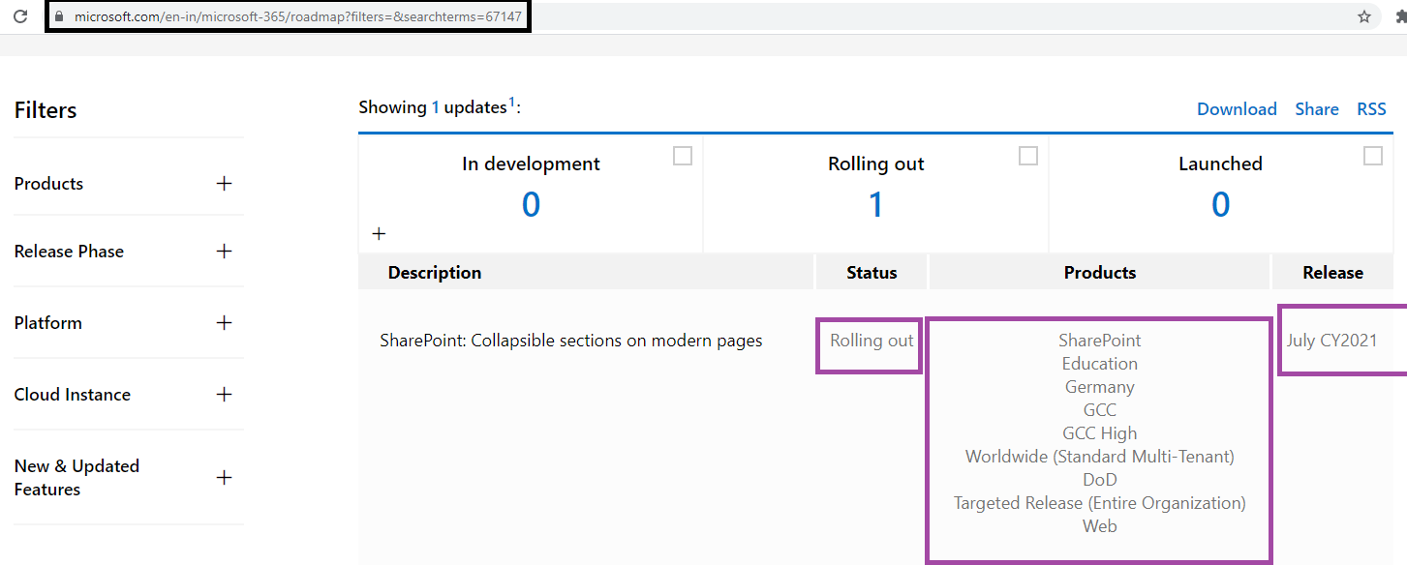Tick the Launched checkbox
Screen dimensions: 1407x565
pos(1373,156)
